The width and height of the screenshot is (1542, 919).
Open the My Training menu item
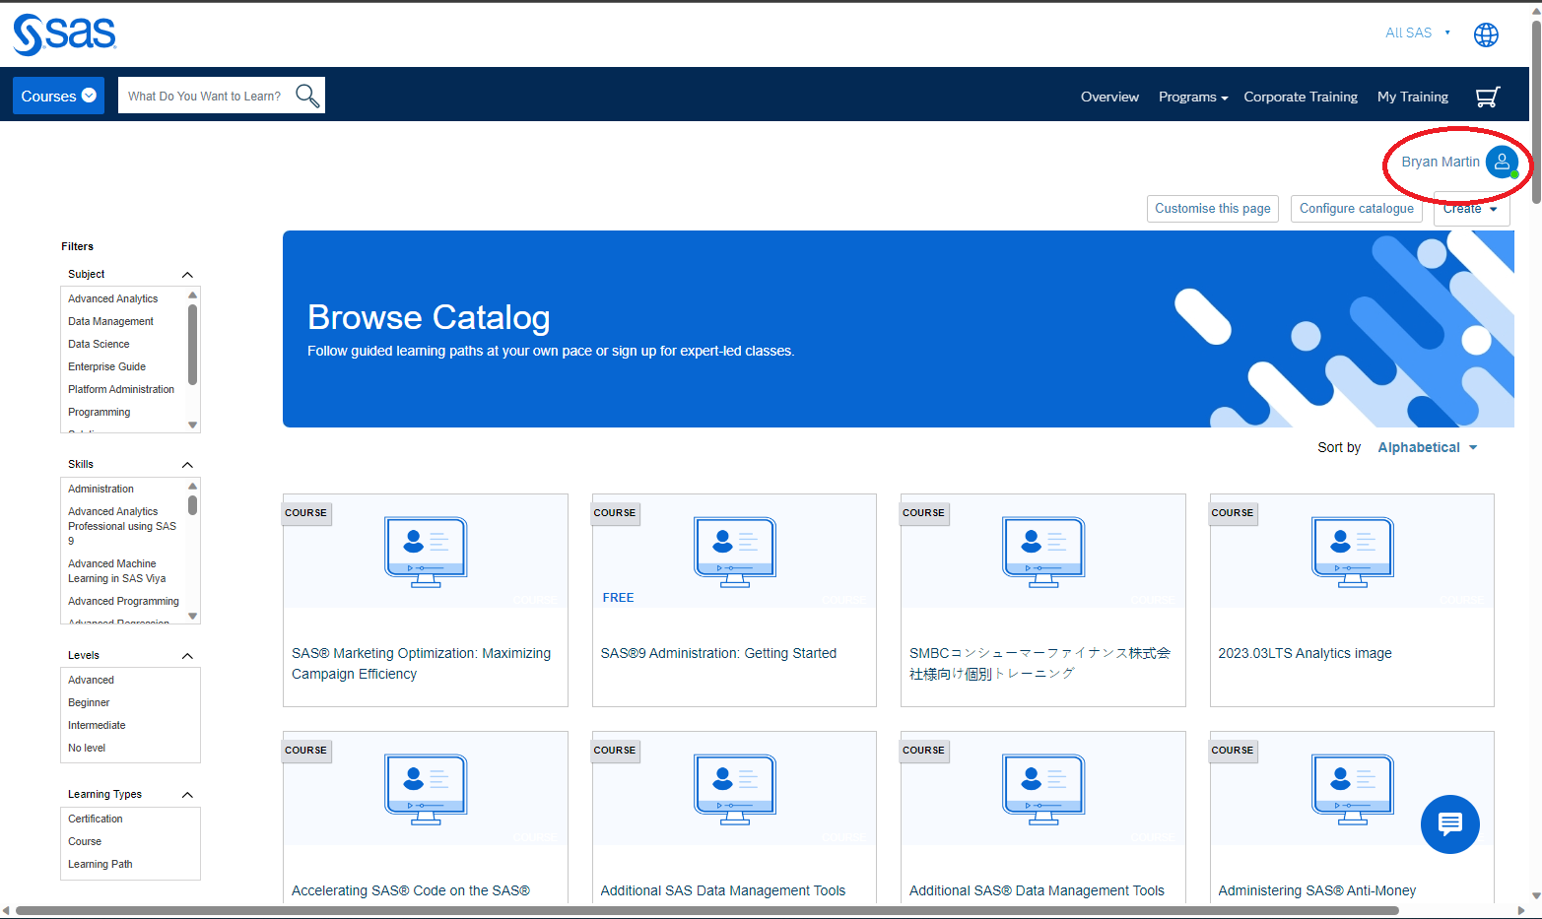click(x=1413, y=97)
